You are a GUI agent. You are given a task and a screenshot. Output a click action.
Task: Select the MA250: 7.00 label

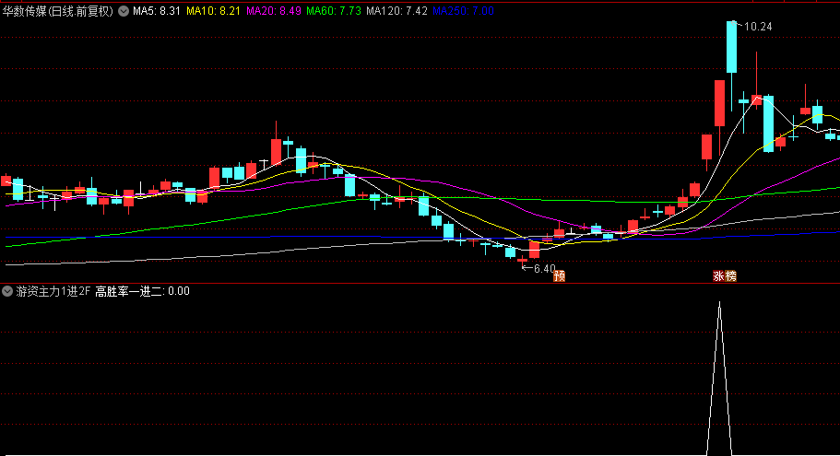pyautogui.click(x=464, y=11)
